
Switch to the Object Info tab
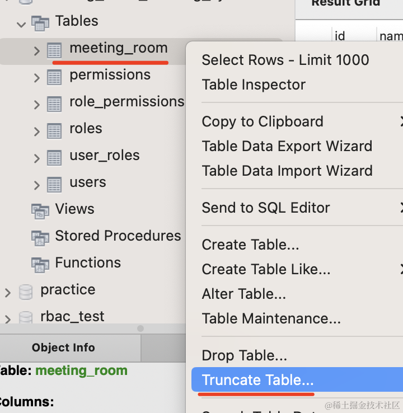[x=63, y=348]
